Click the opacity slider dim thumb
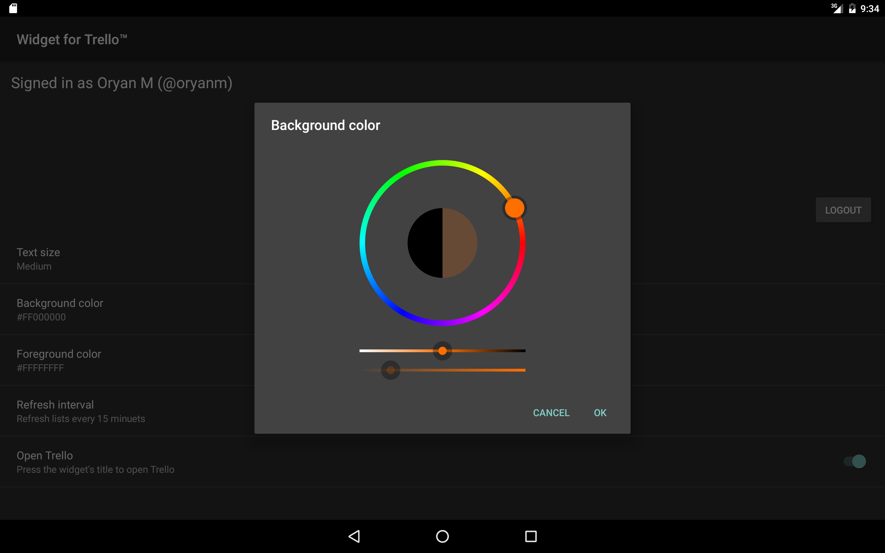The height and width of the screenshot is (553, 885). 390,370
